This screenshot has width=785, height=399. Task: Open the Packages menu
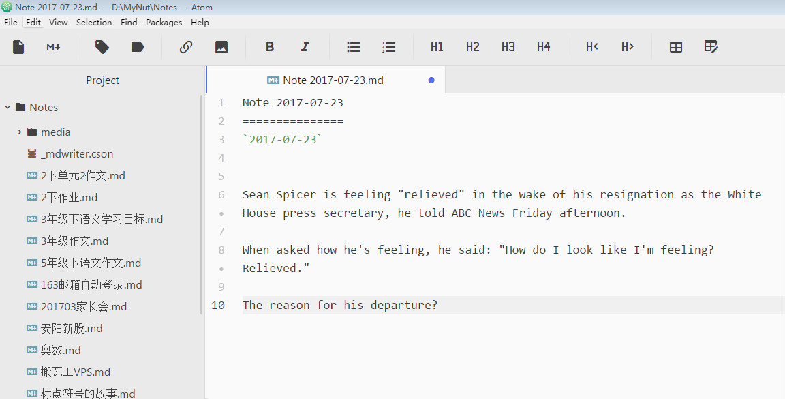pyautogui.click(x=164, y=22)
